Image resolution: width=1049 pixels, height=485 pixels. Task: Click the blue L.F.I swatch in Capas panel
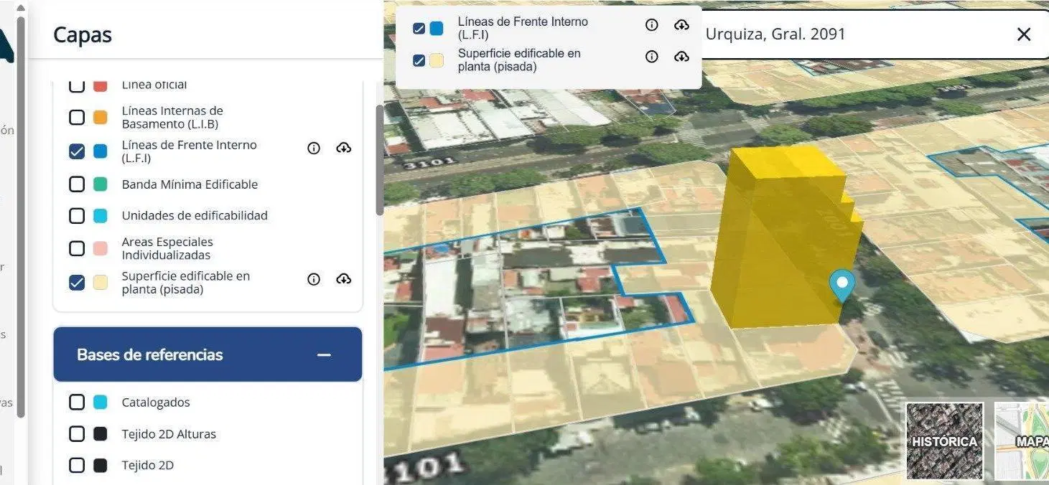click(x=101, y=151)
